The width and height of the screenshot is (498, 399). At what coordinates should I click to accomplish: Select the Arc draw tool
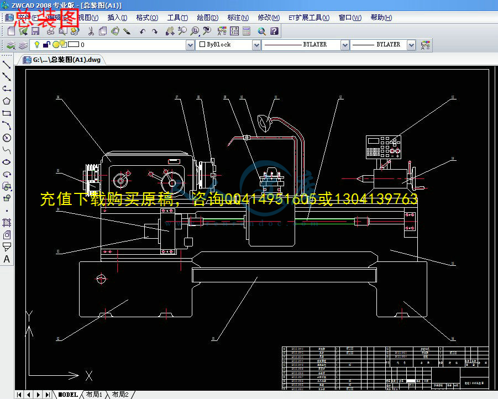click(x=7, y=125)
